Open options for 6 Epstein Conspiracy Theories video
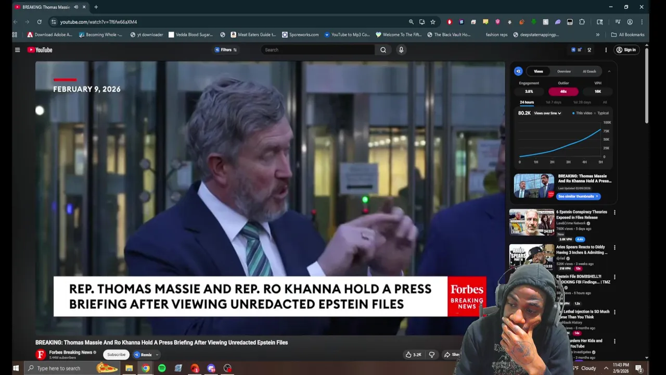 [614, 213]
